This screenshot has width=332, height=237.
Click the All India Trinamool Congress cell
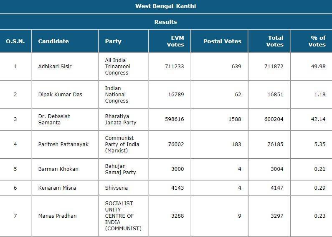(x=117, y=67)
